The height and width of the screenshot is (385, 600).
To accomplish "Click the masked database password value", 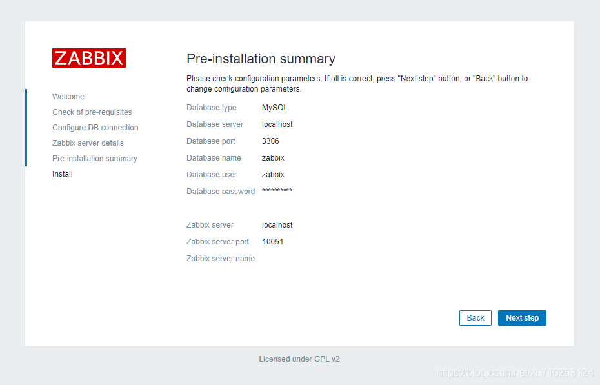I will pyautogui.click(x=277, y=190).
